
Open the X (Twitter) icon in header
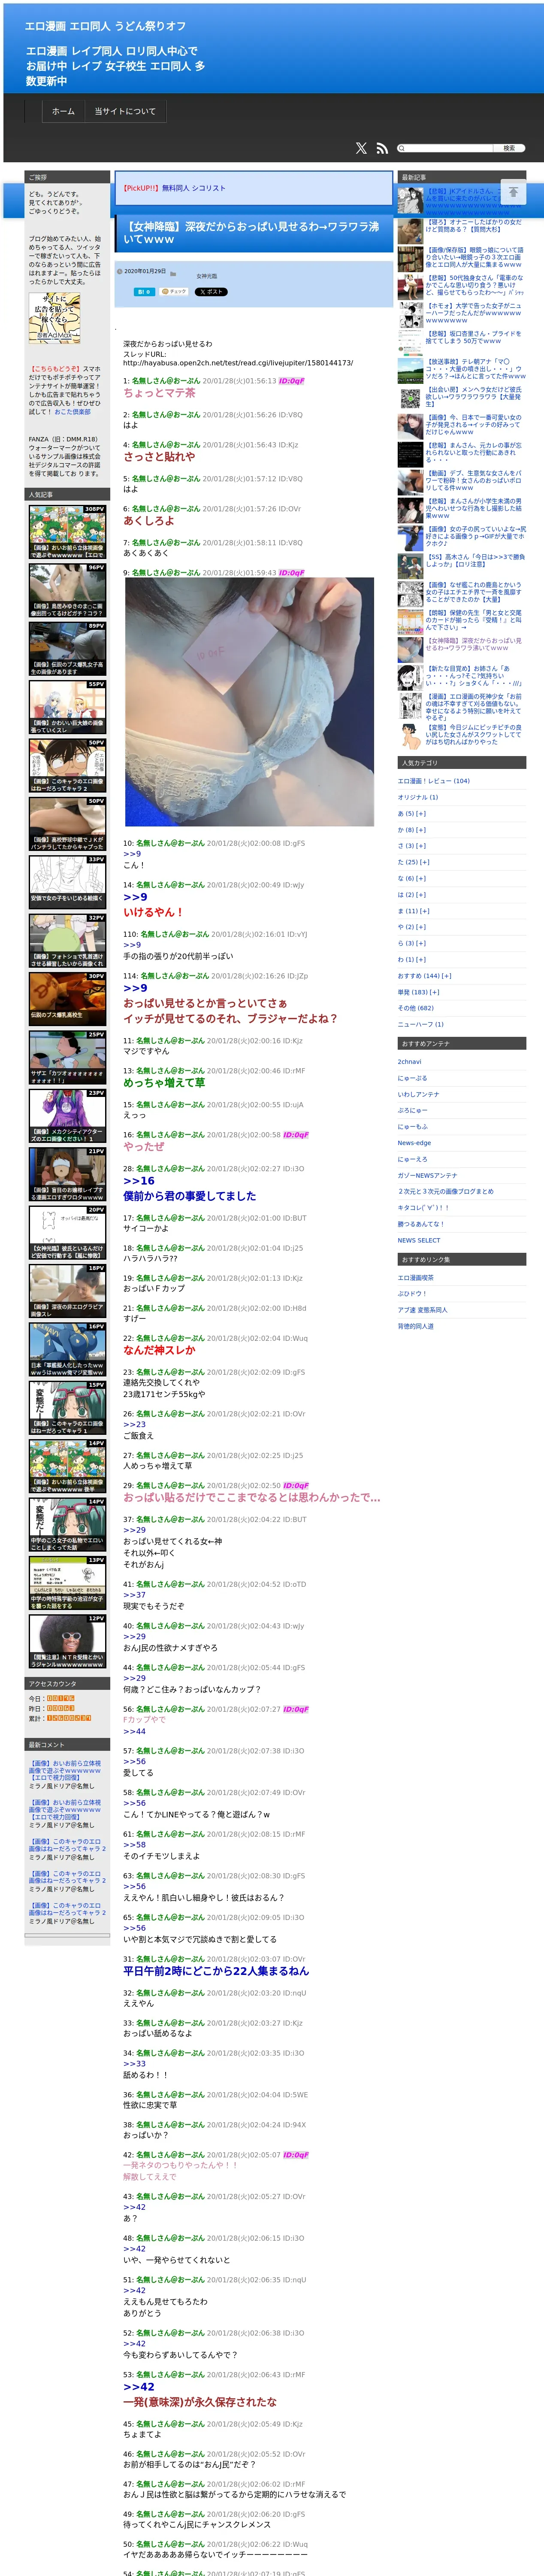click(x=361, y=148)
